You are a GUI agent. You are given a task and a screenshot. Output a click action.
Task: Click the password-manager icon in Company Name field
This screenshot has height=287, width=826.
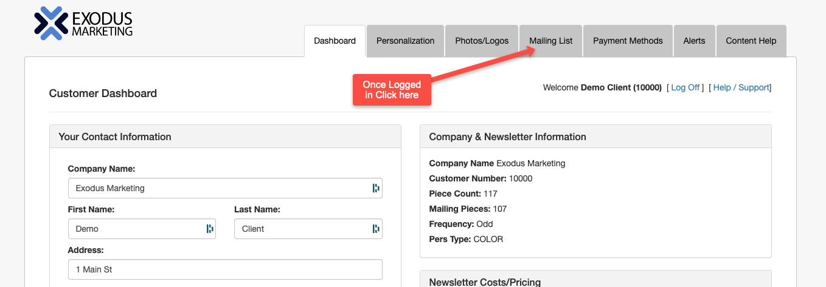[376, 188]
